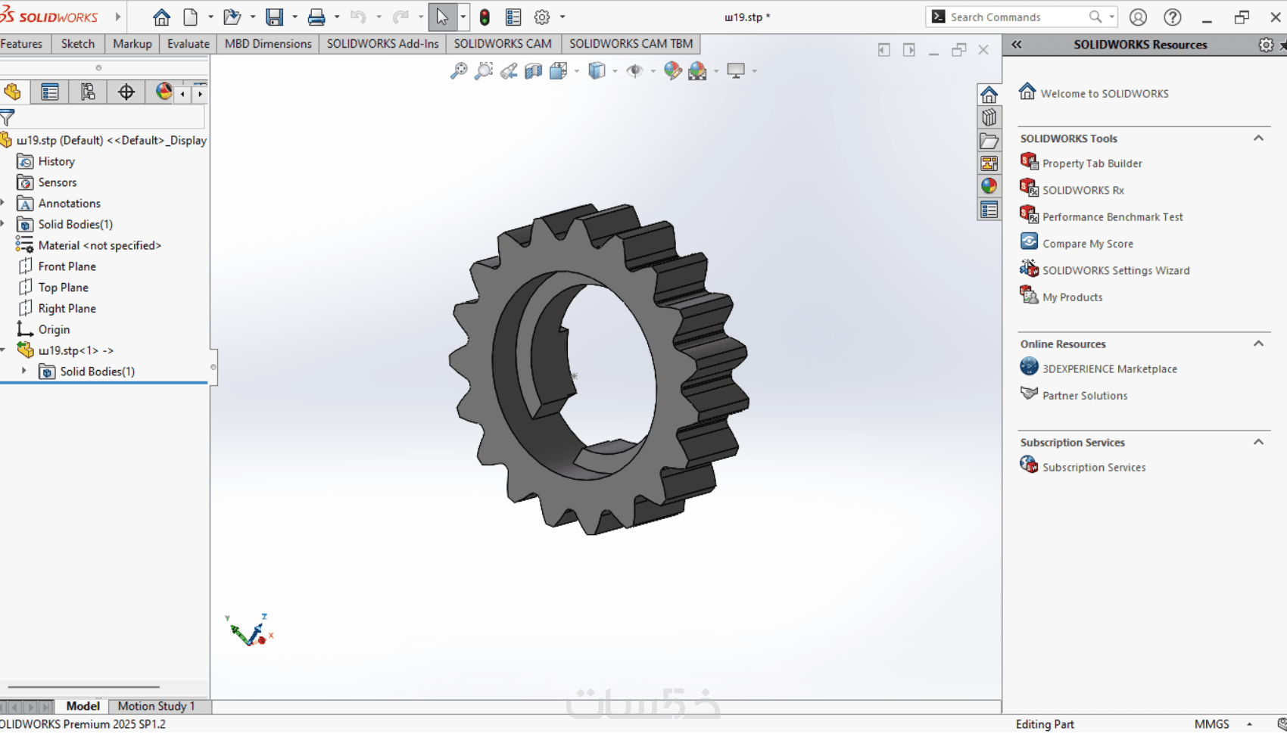Viewport: 1287px width, 734px height.
Task: Click the Rebuild traffic light icon
Action: click(x=485, y=17)
